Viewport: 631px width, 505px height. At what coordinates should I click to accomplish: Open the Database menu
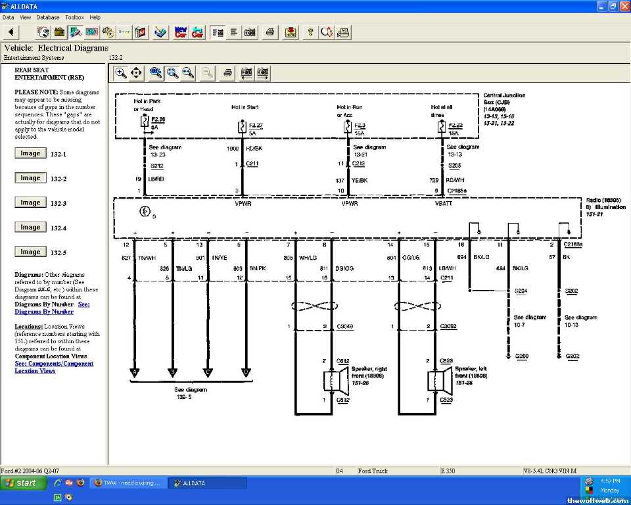click(x=47, y=17)
